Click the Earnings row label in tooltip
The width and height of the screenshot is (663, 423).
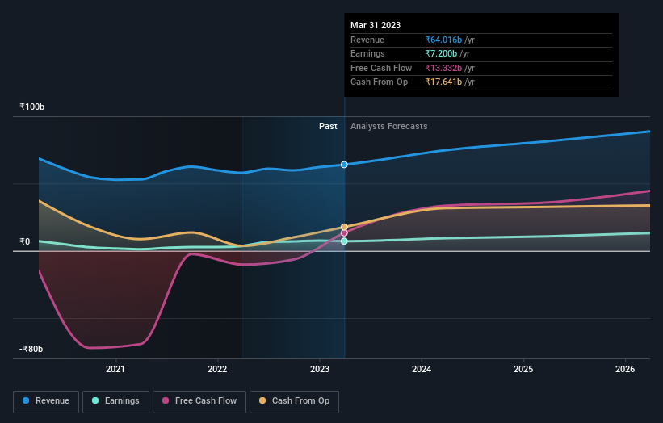[x=368, y=53]
